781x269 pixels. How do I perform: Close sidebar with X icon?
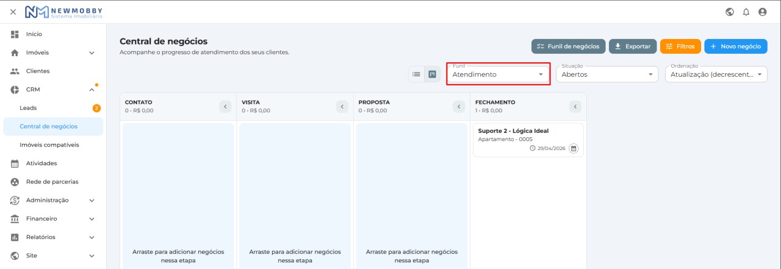13,12
